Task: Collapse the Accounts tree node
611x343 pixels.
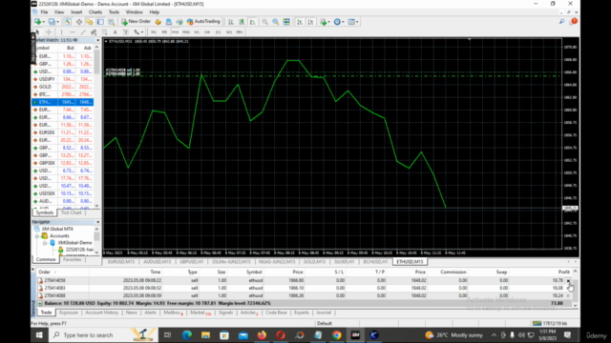Action: 37,235
